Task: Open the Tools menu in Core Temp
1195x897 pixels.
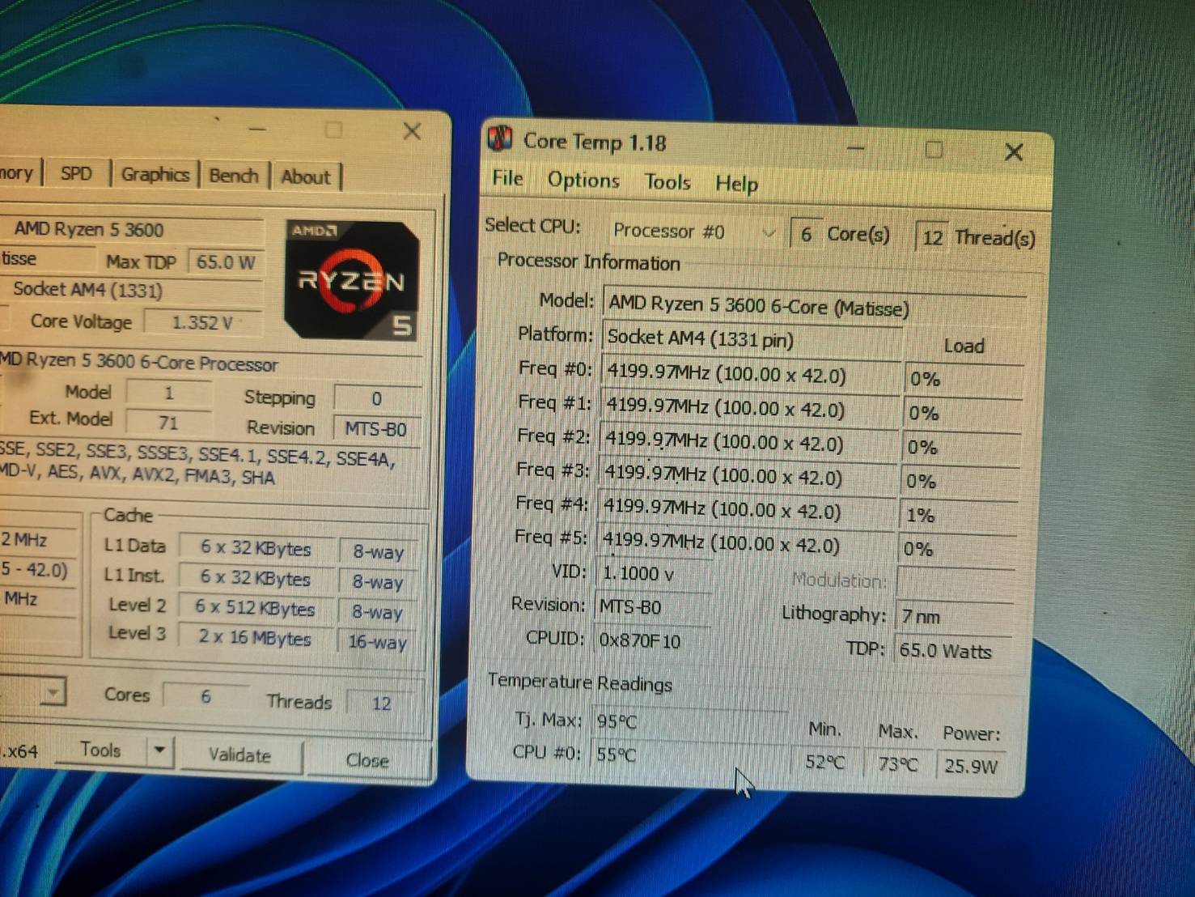Action: pos(667,182)
